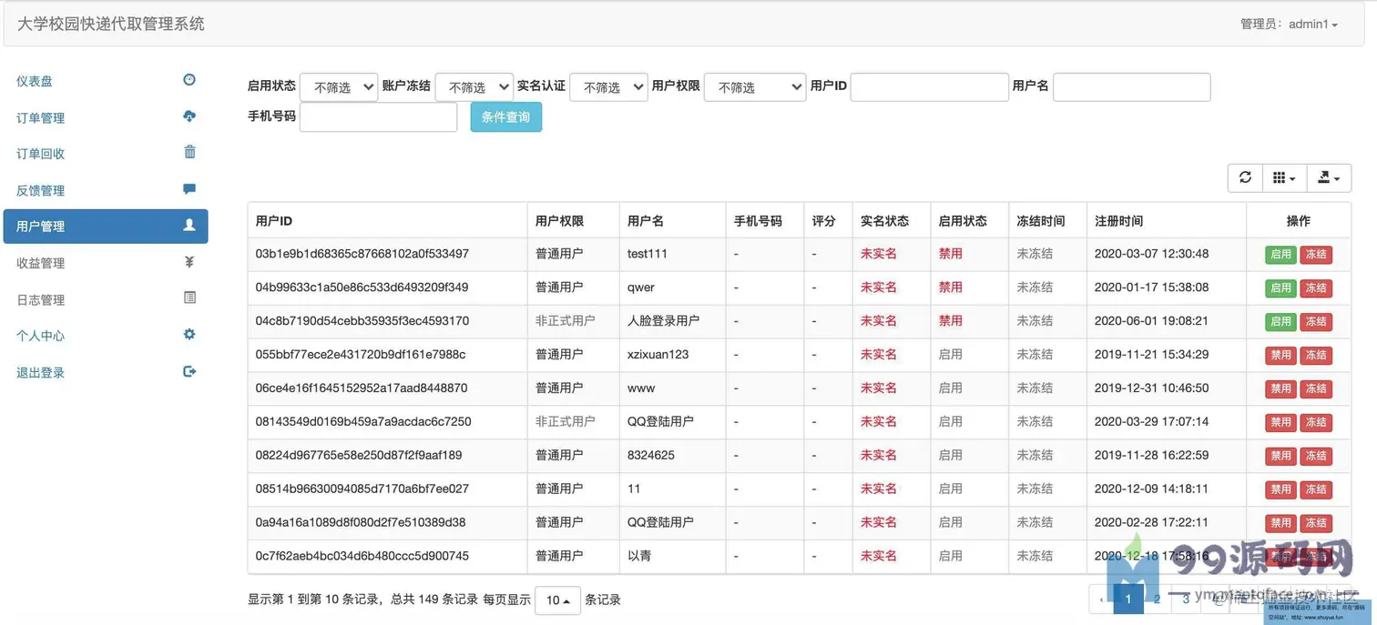
Task: Click 禁用 button for user www
Action: (1280, 389)
